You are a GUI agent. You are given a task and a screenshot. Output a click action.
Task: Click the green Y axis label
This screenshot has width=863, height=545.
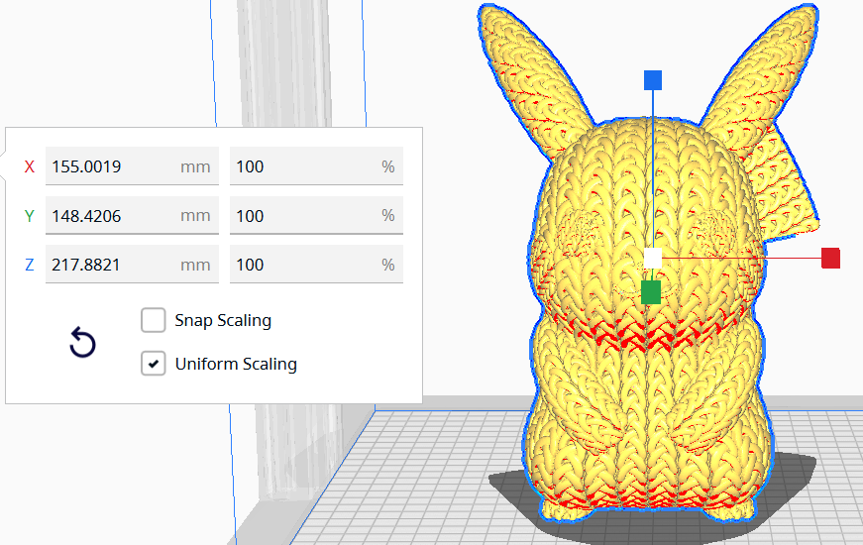click(30, 216)
